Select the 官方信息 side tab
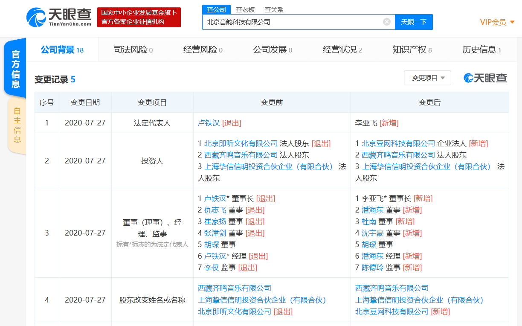 point(15,69)
